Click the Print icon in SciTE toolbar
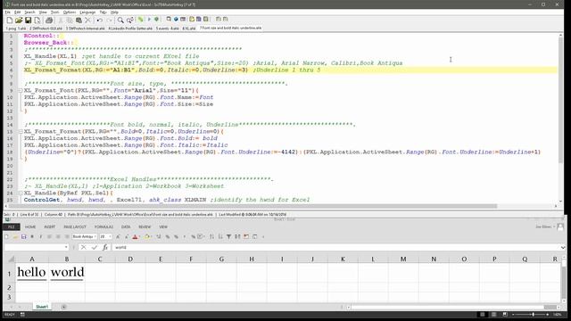The image size is (571, 321). 49,21
